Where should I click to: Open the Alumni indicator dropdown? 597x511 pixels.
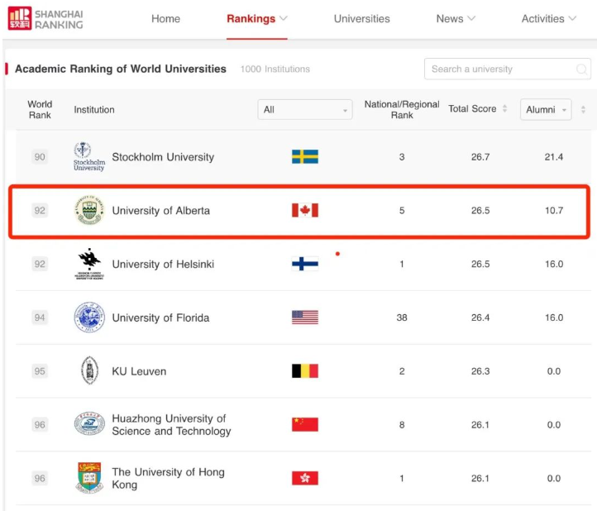coord(546,110)
